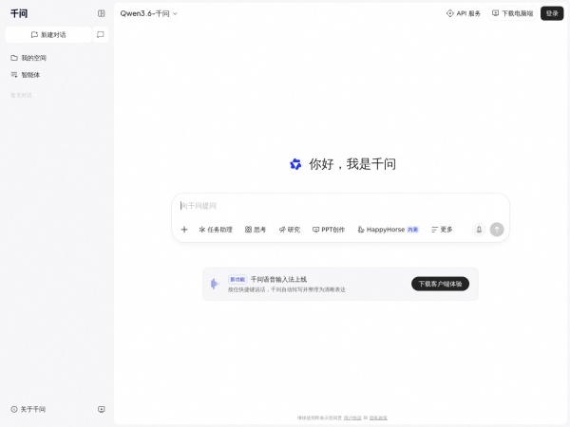Screen dimensions: 570x427
Task: Open the 用户协议 link in the footer
Action: [x=352, y=418]
